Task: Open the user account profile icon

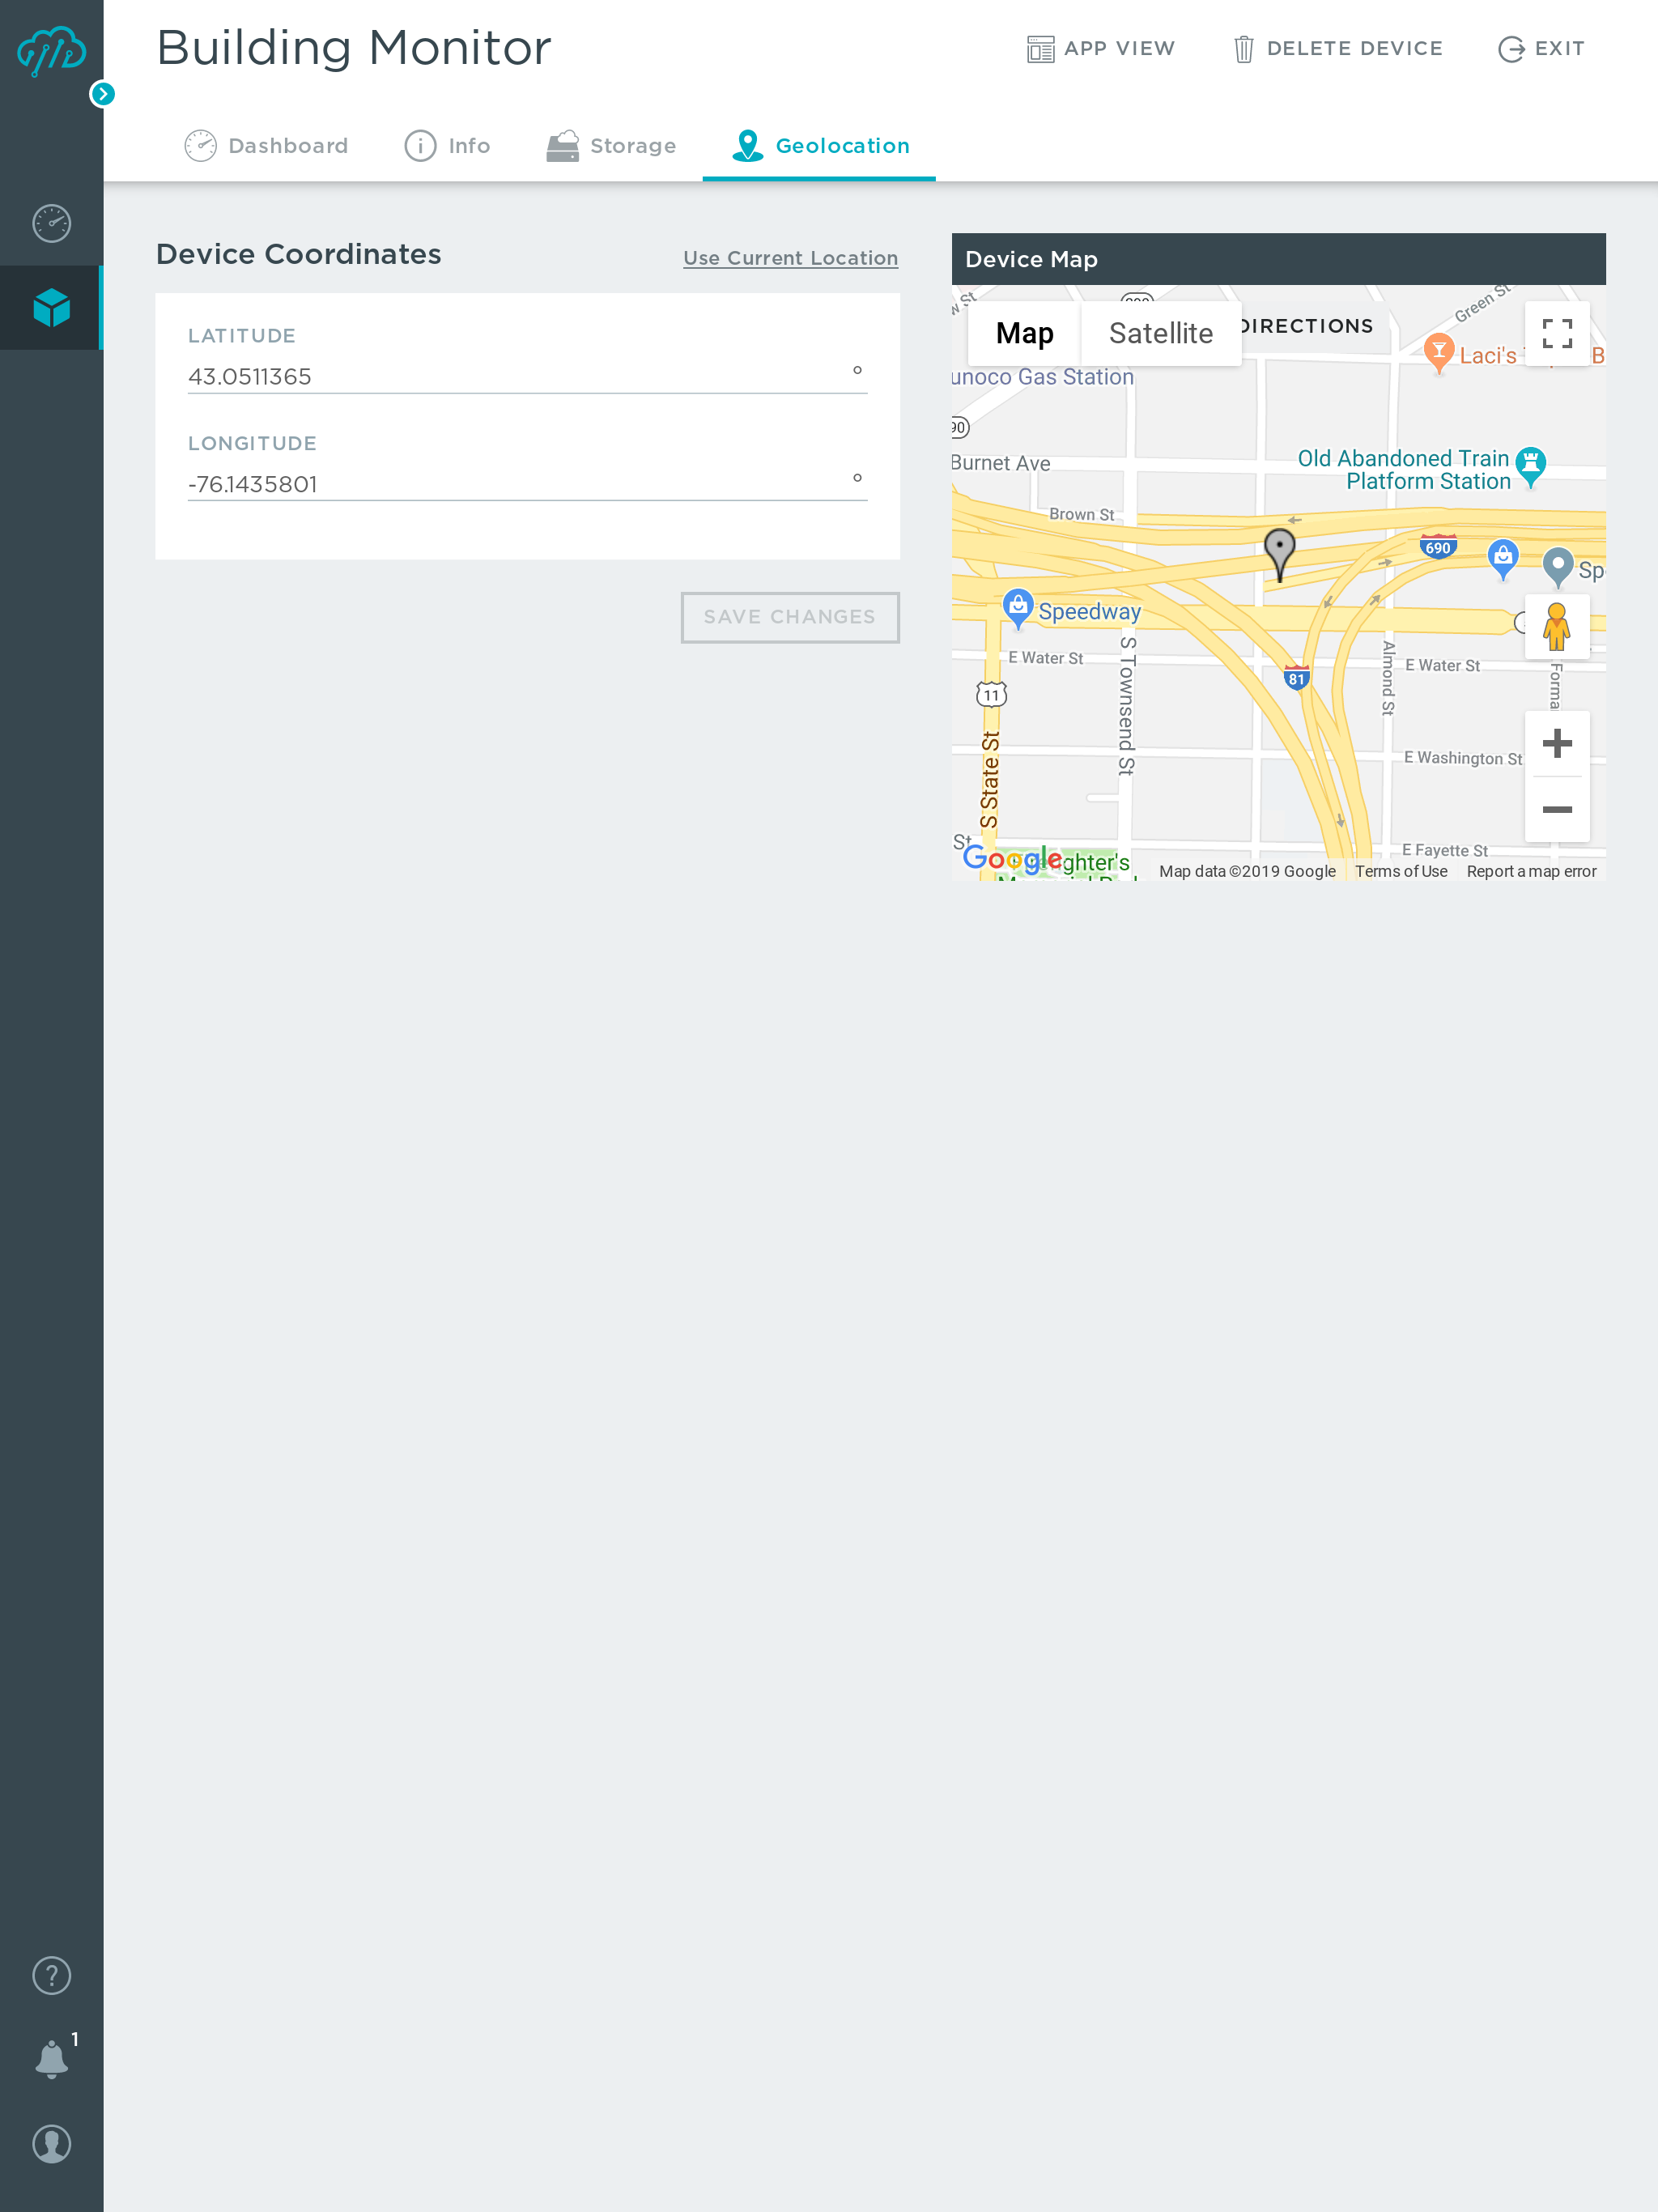Action: (x=51, y=2144)
